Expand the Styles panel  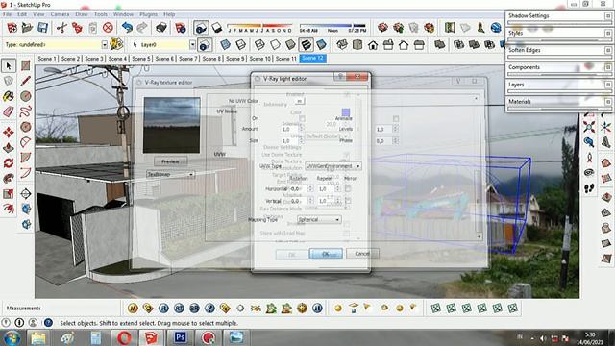pyautogui.click(x=608, y=33)
